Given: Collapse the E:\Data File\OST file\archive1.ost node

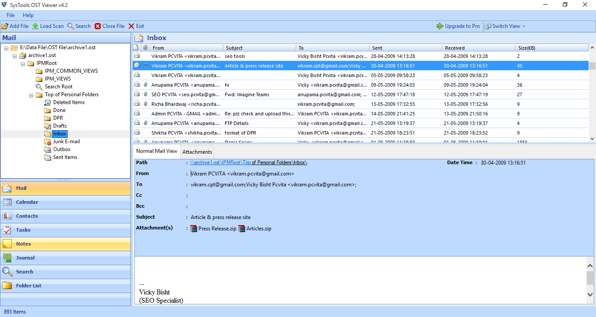Looking at the screenshot, I should [6, 47].
